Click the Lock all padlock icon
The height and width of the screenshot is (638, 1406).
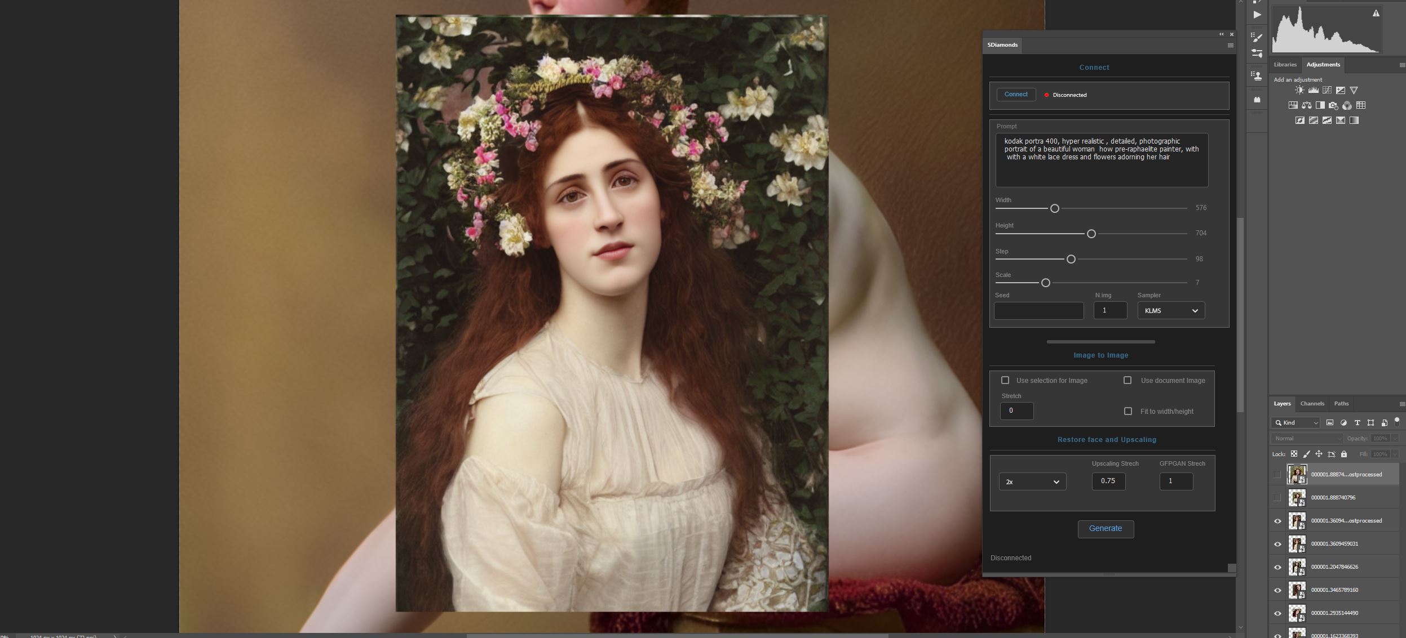pos(1344,454)
